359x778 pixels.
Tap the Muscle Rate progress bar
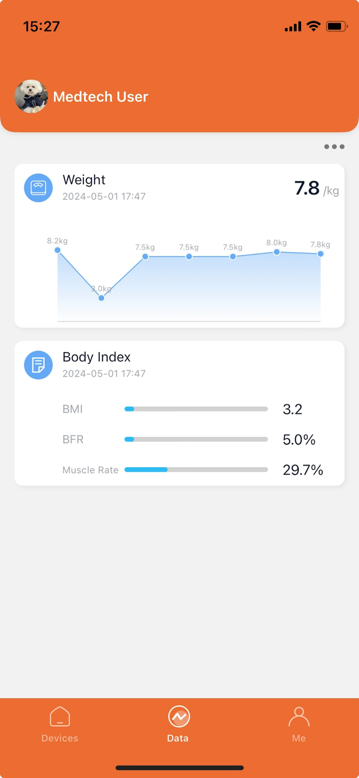[x=196, y=470]
